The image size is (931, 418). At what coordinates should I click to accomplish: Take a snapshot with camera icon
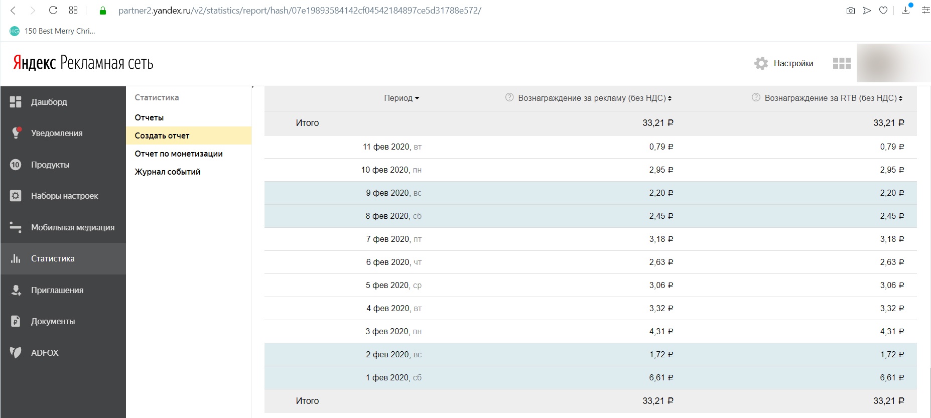point(850,11)
